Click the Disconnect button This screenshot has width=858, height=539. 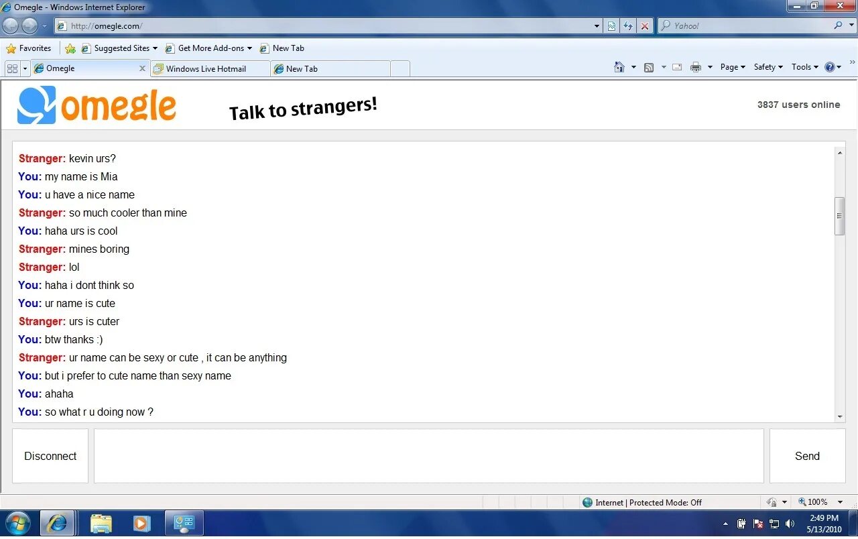[x=50, y=456]
